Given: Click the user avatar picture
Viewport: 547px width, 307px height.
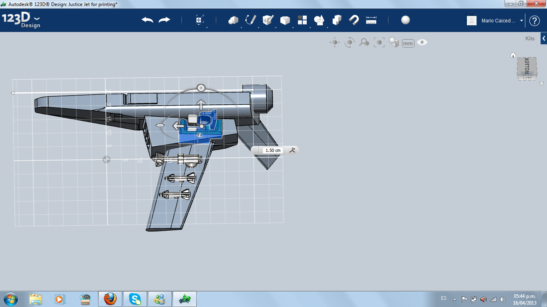Looking at the screenshot, I should [x=472, y=21].
